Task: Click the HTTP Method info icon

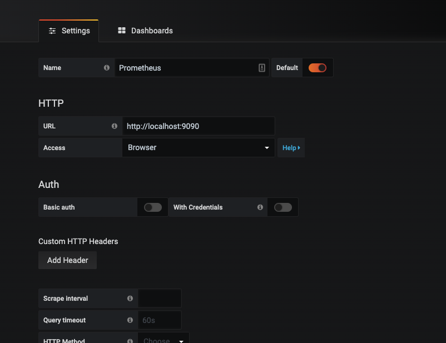Action: point(130,340)
